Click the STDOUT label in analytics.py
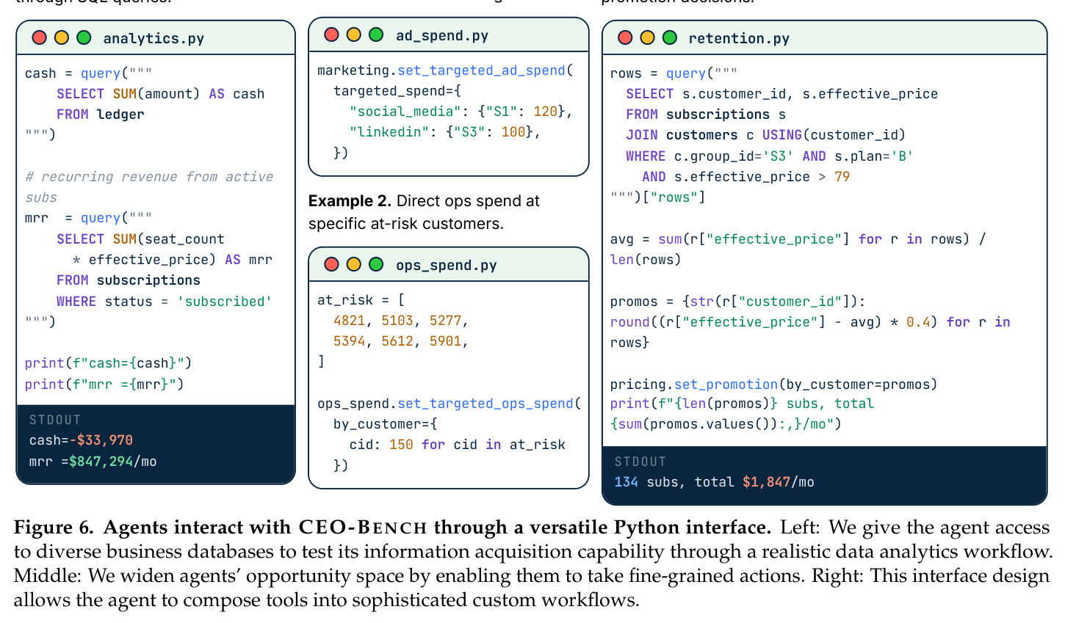 coord(55,420)
